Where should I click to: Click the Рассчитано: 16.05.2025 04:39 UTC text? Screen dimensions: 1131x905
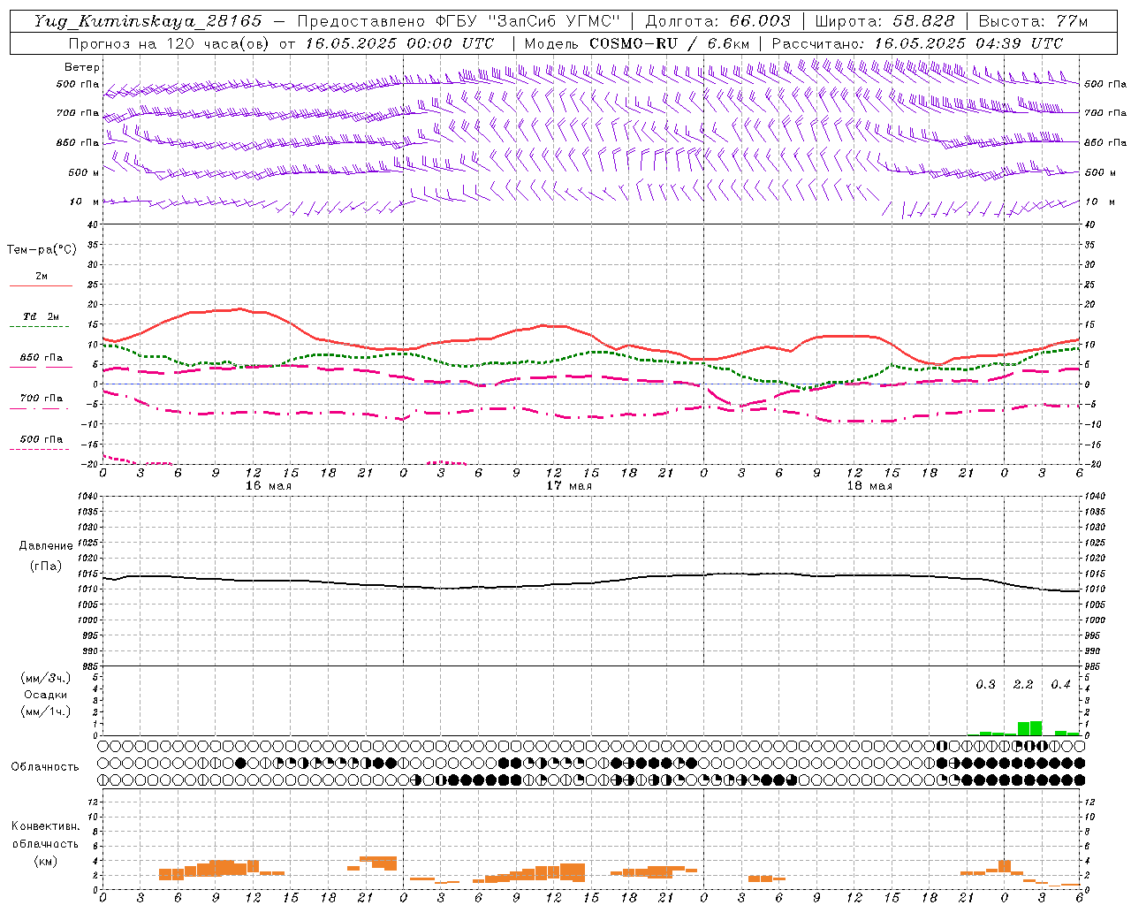point(917,43)
